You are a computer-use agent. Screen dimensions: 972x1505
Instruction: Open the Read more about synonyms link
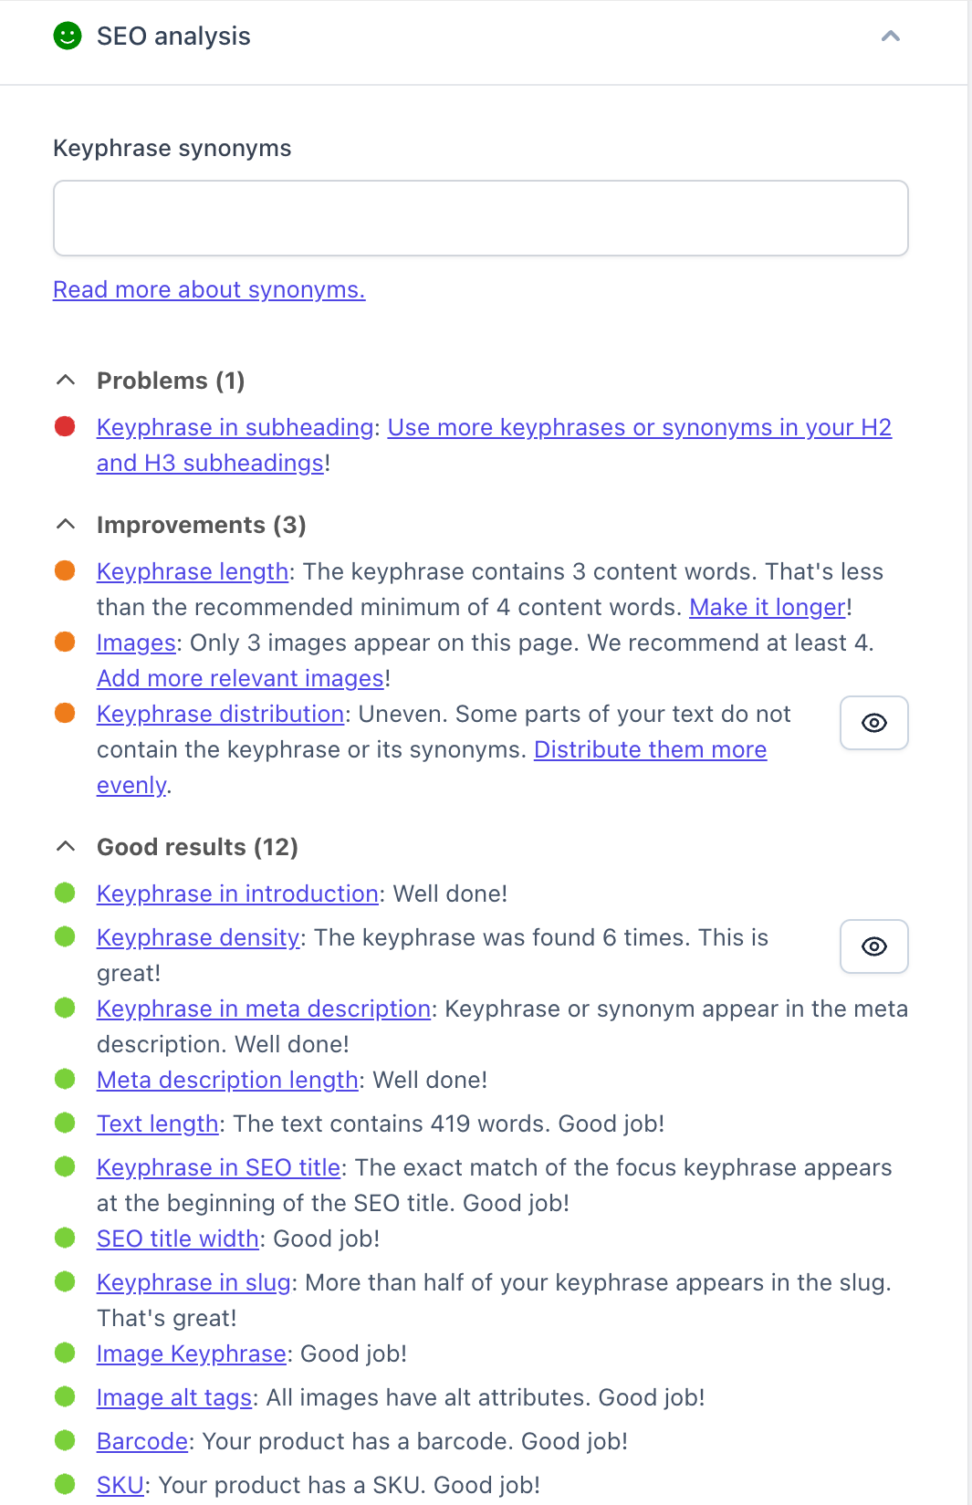point(209,290)
